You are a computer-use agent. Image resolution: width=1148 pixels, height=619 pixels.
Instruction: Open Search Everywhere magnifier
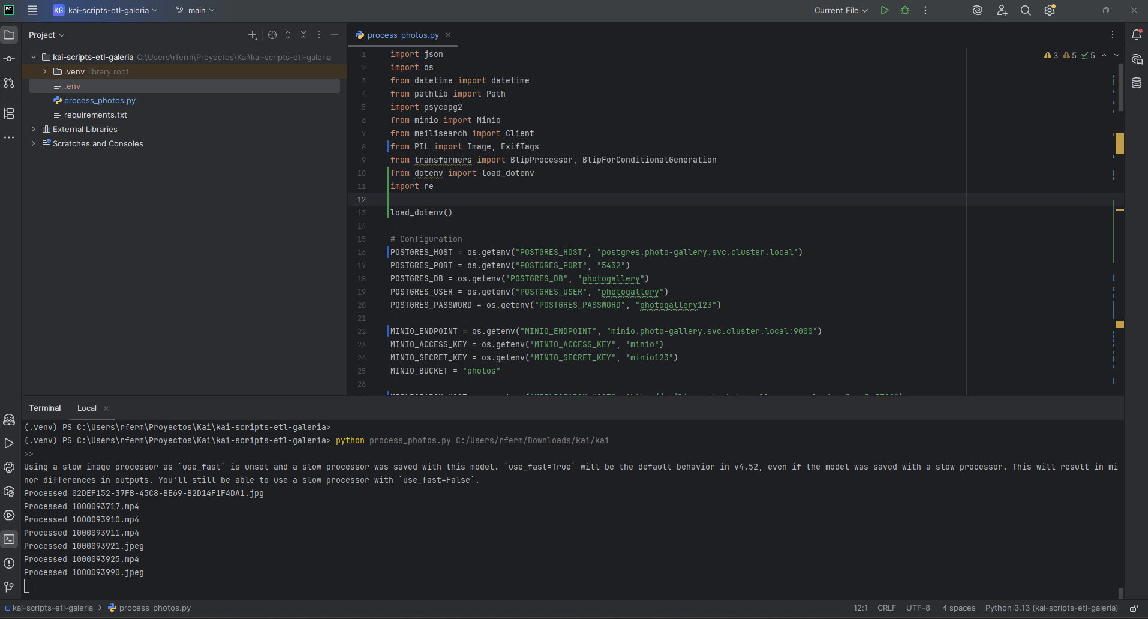[1026, 10]
